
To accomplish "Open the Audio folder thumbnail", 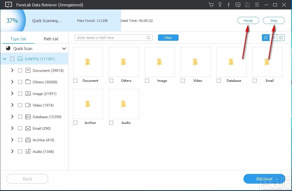I will point(124,104).
